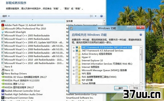Toggle the .NET Framework 4.5 Advanced Services checkbox

(x=77, y=51)
